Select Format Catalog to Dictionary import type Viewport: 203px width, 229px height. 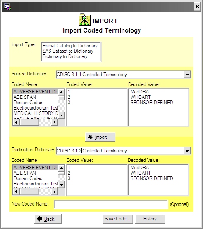tap(70, 46)
